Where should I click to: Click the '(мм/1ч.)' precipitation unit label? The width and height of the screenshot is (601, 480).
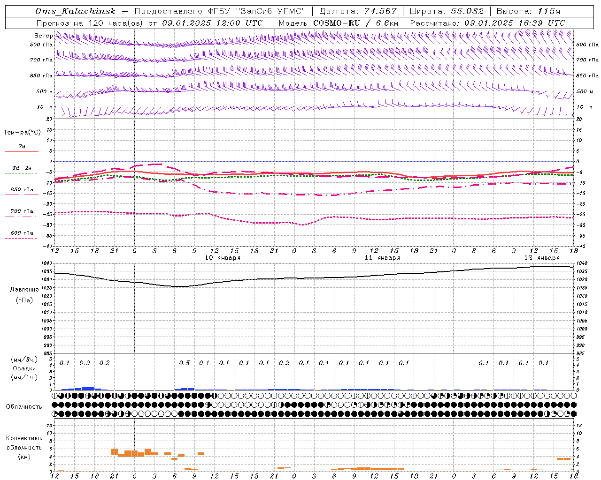pyautogui.click(x=24, y=377)
